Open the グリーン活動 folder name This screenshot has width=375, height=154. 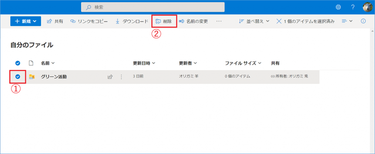54,77
